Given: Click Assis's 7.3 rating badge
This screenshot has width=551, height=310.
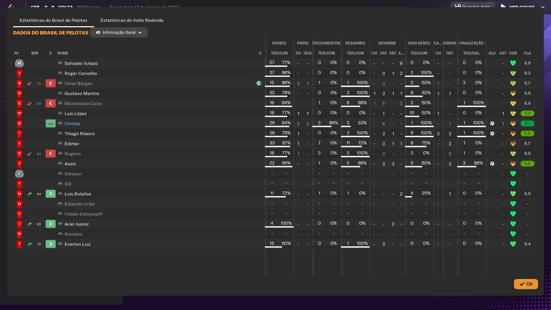Looking at the screenshot, I should [x=527, y=164].
